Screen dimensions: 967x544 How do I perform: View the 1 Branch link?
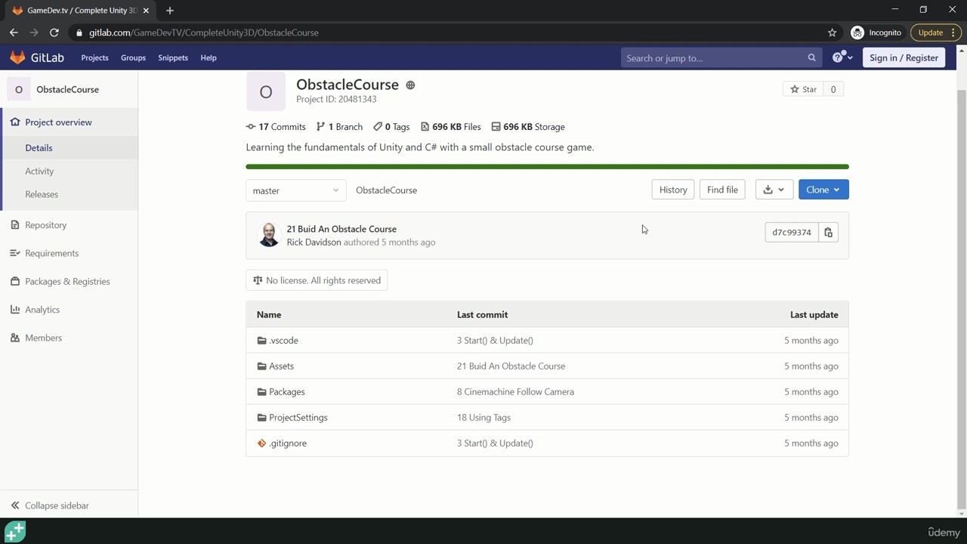pos(339,127)
